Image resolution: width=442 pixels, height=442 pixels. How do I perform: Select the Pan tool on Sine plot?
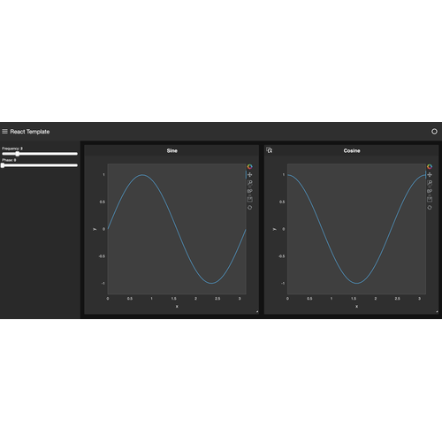click(x=250, y=175)
